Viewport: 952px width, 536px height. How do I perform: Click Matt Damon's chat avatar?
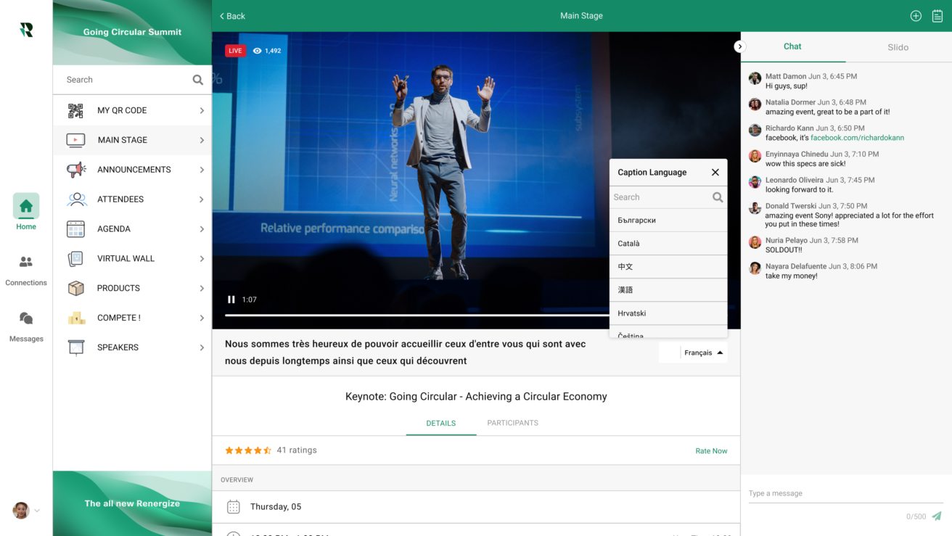click(x=755, y=78)
